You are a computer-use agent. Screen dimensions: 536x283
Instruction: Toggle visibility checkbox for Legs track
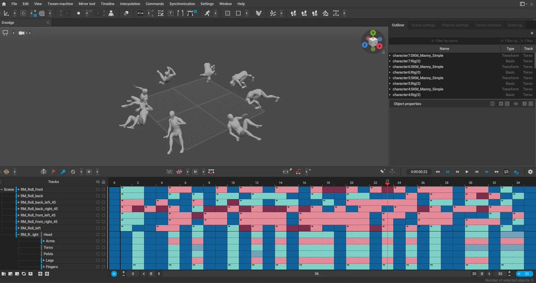pos(98,260)
